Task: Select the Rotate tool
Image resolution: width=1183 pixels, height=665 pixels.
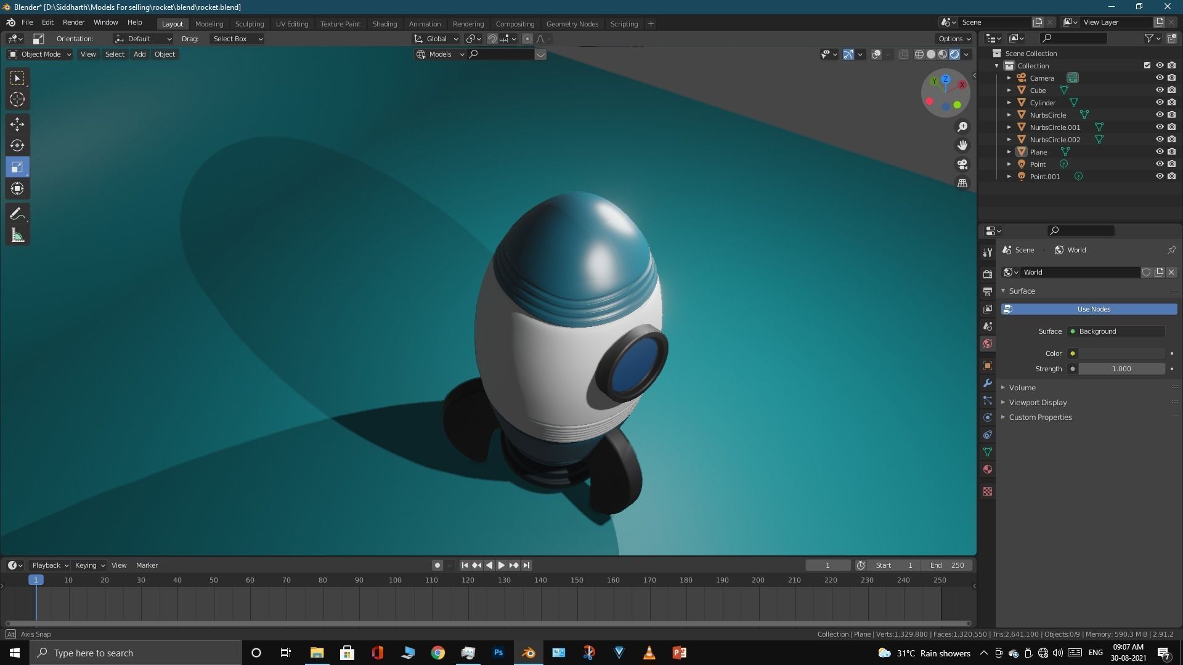Action: (17, 146)
